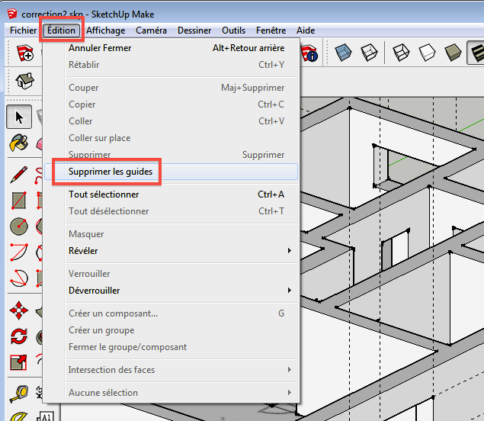The image size is (484, 421).
Task: Select the Text label tool A1
Action: coord(46,416)
